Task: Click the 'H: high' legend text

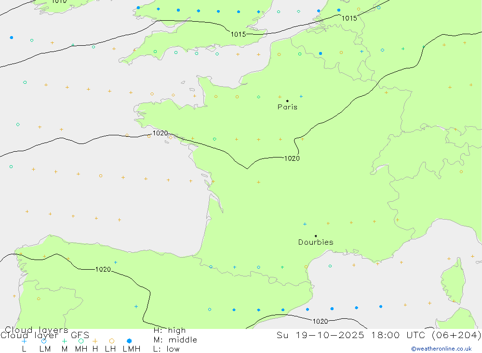Action: pyautogui.click(x=170, y=330)
